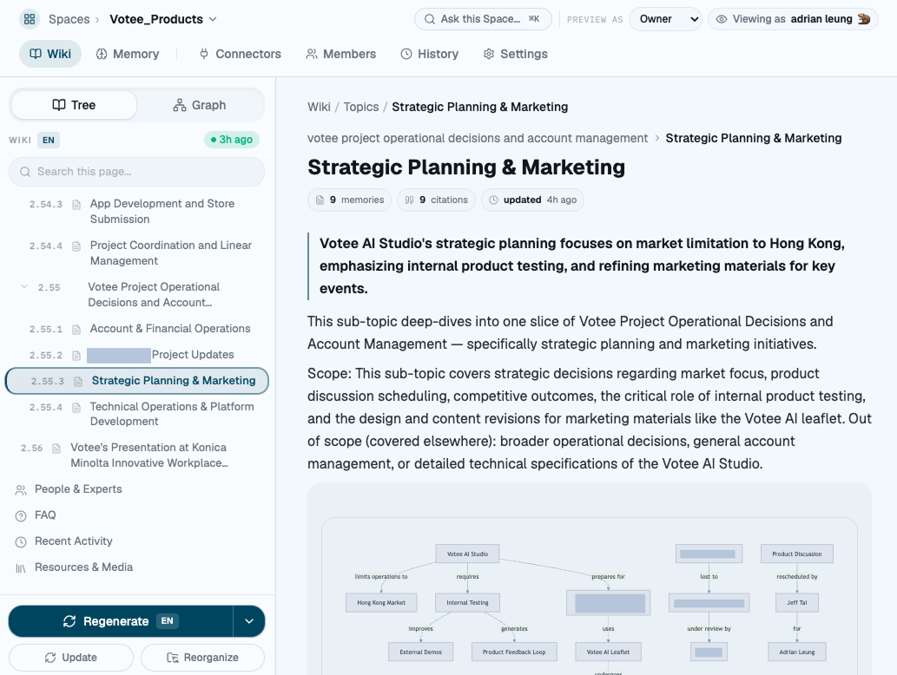Click the Settings gear icon
The width and height of the screenshot is (897, 675).
(x=489, y=54)
